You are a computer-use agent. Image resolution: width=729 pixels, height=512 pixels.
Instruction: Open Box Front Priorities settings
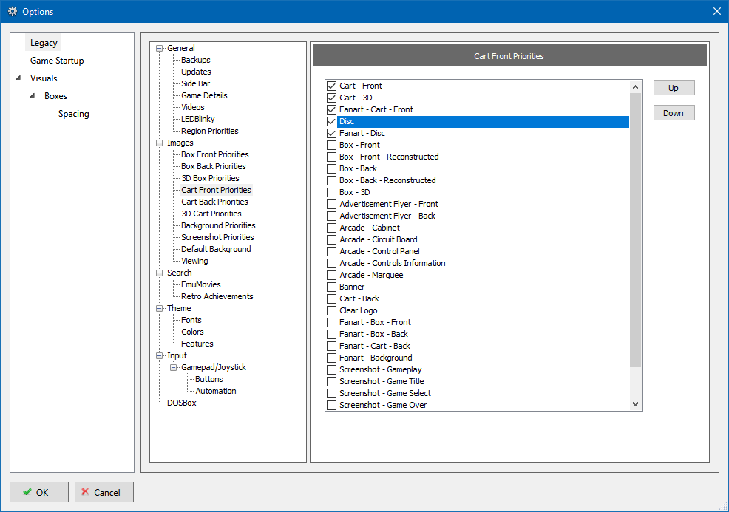click(214, 154)
